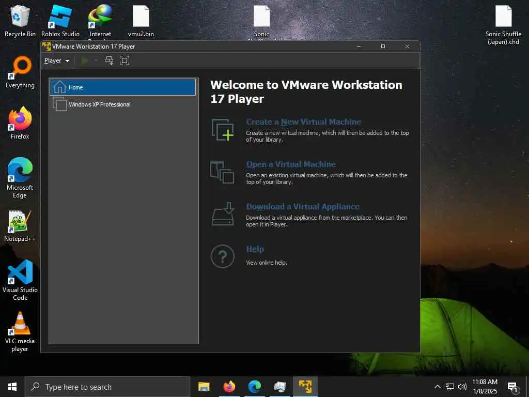Click the volume speaker tray icon
This screenshot has height=397, width=529.
pyautogui.click(x=462, y=387)
